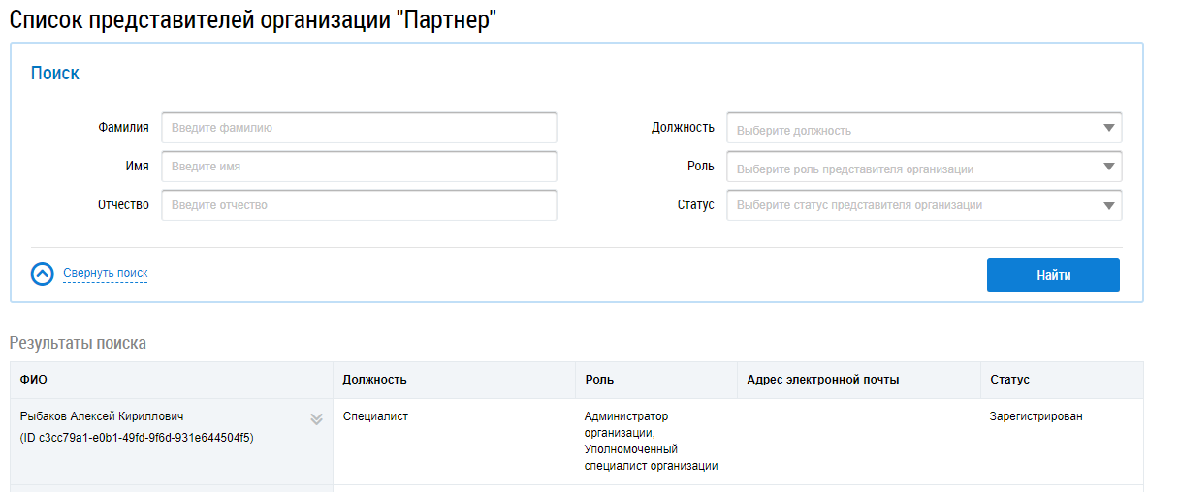Click the Роль dropdown arrow icon
Screen dimensions: 1180x492
1108,167
